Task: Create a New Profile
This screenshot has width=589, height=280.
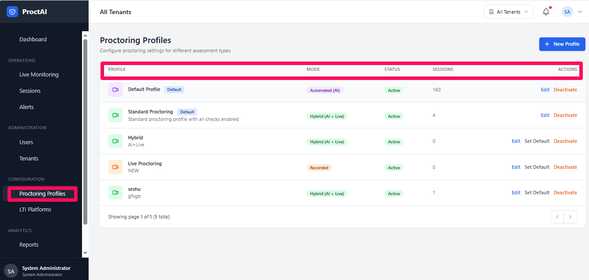Action: pyautogui.click(x=562, y=44)
